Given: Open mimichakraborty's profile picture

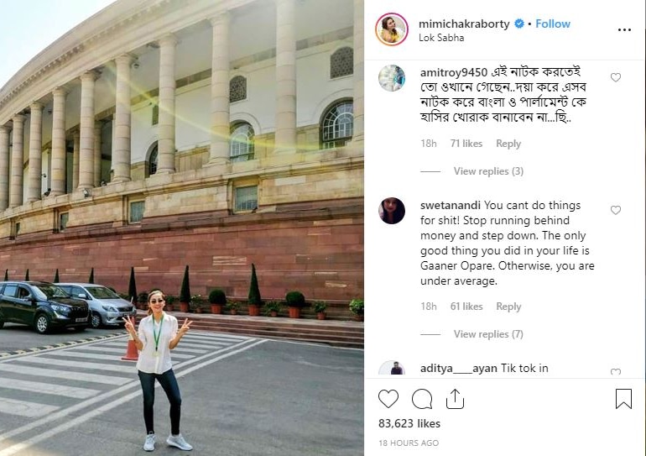Looking at the screenshot, I should coord(392,29).
